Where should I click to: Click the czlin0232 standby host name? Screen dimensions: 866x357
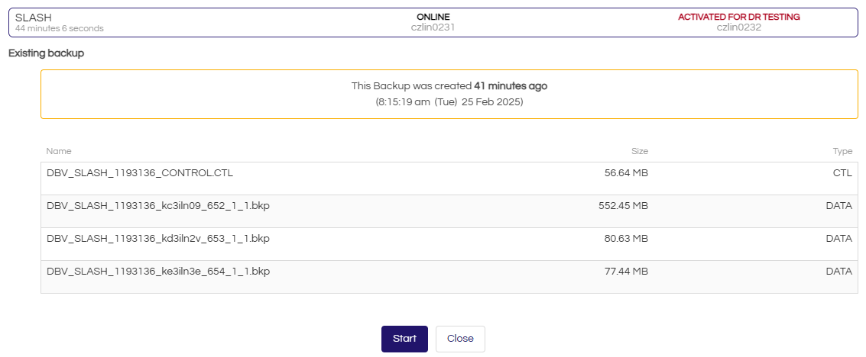pos(738,27)
